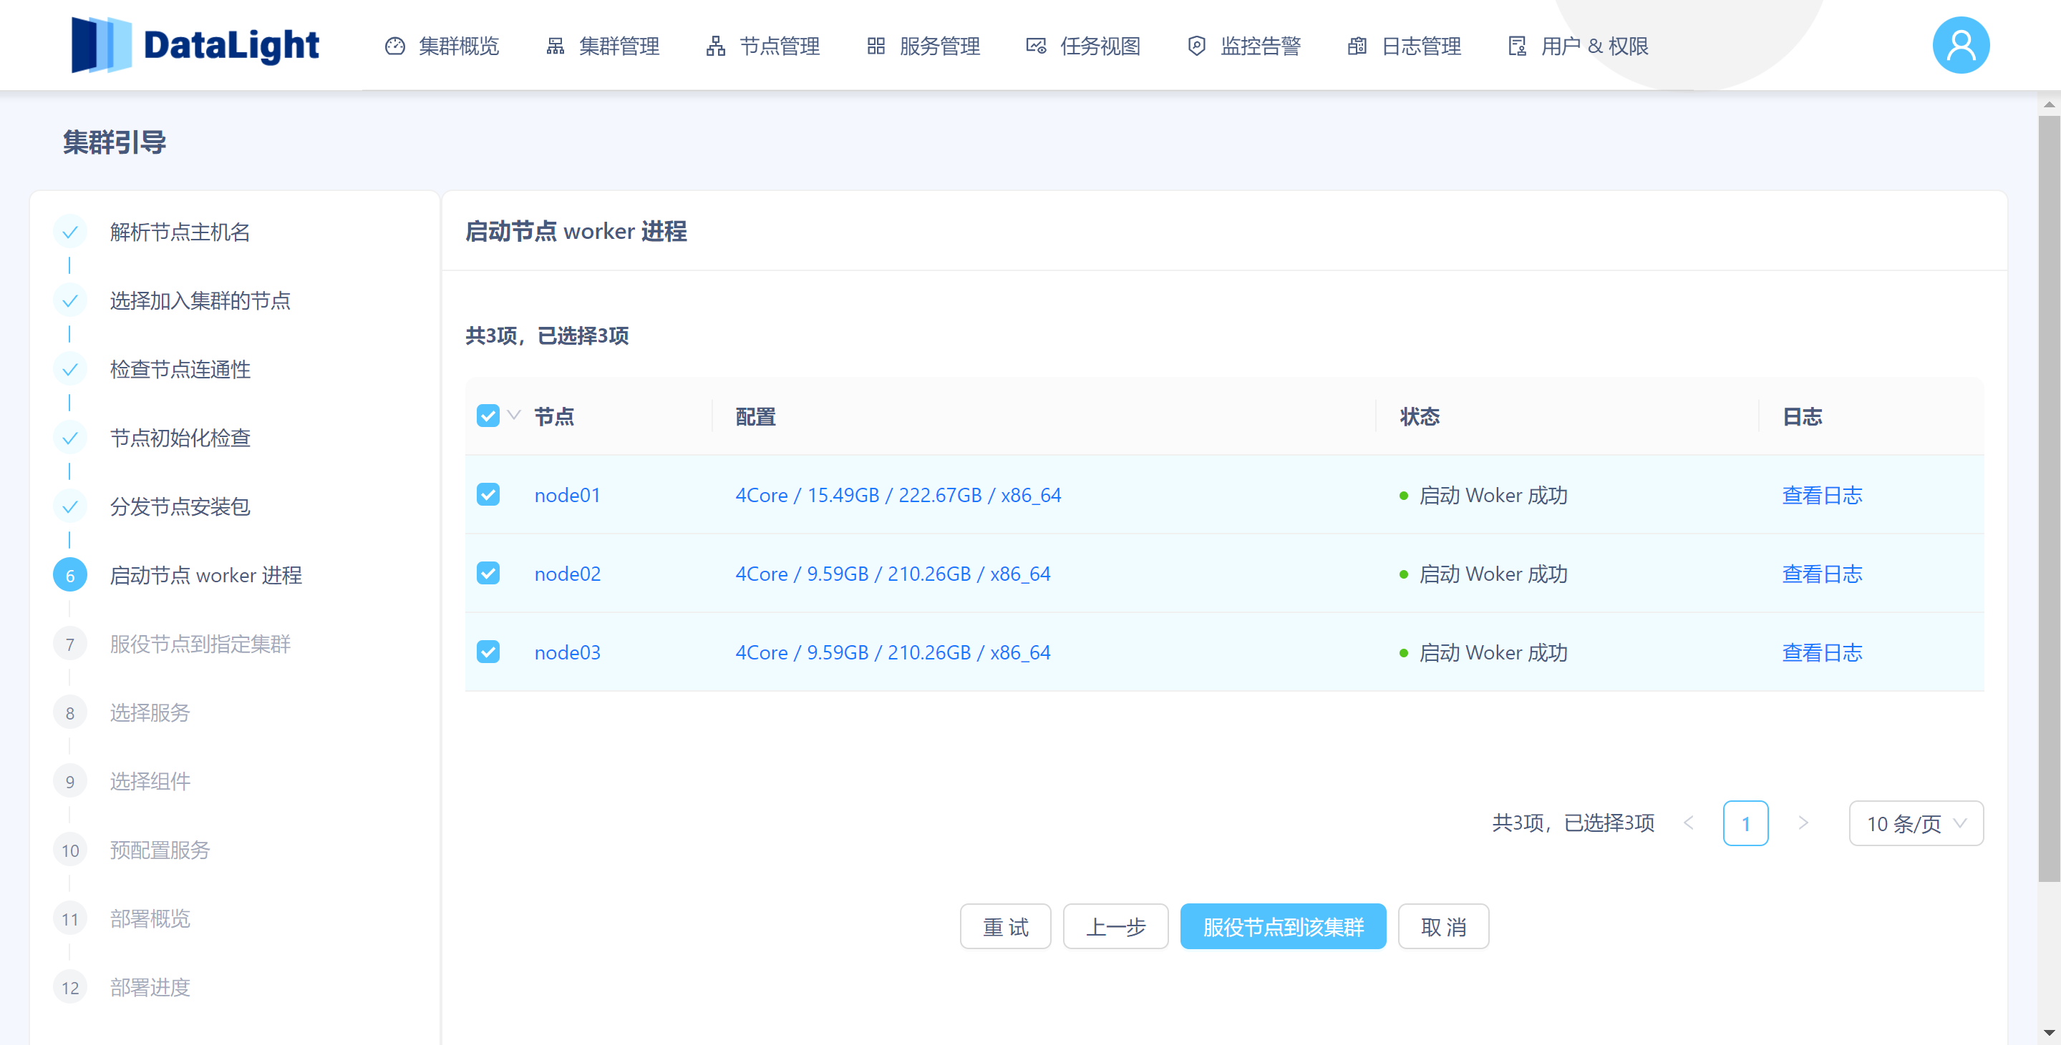Viewport: 2061px width, 1045px height.
Task: Click step 解析节点主机名 checkmark icon
Action: click(x=69, y=232)
